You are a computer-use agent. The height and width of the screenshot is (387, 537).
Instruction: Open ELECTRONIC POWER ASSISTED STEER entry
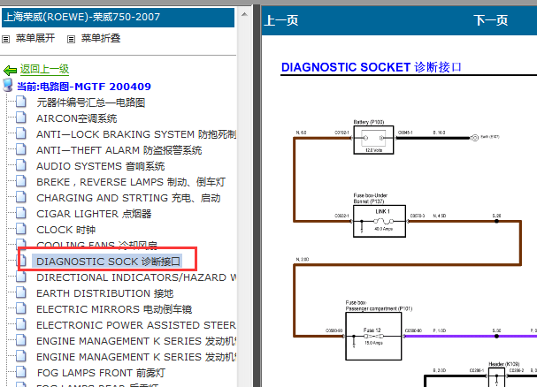pos(136,325)
